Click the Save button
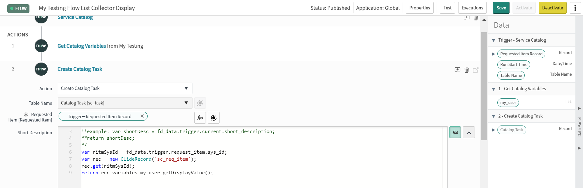Image resolution: width=583 pixels, height=188 pixels. (x=501, y=8)
